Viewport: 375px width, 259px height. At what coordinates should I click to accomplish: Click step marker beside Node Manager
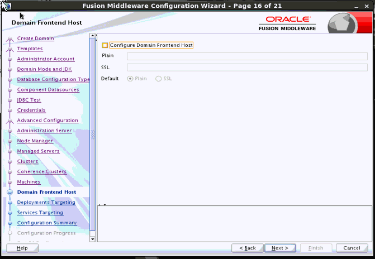click(x=10, y=141)
